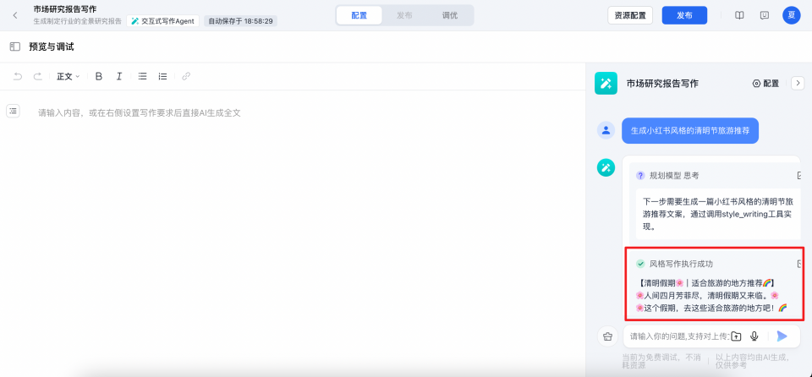Insert a hyperlink

[x=186, y=77]
